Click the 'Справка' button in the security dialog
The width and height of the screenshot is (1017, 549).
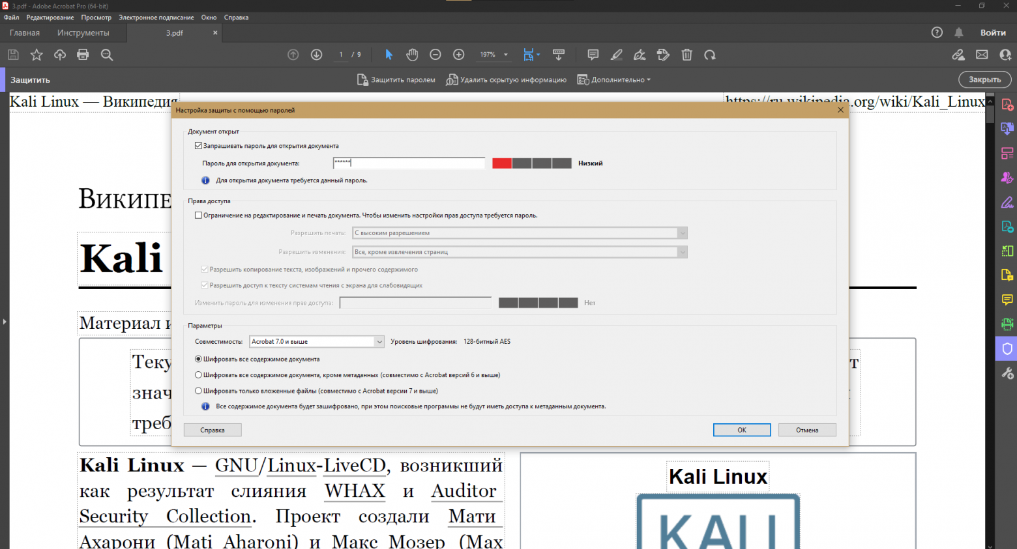coord(213,430)
